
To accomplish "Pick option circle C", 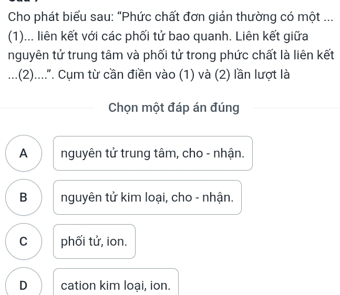I will [x=23, y=241].
